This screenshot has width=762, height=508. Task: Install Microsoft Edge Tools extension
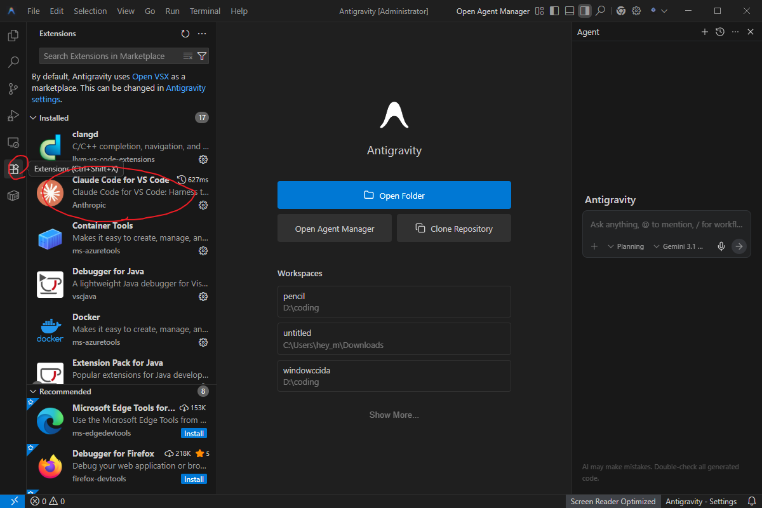pyautogui.click(x=194, y=434)
